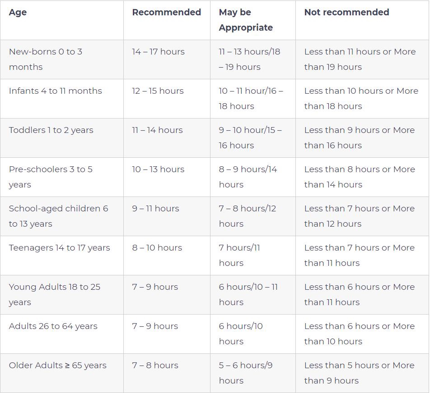Image resolution: width=430 pixels, height=393 pixels.
Task: Click the Recommended column header
Action: click(166, 13)
